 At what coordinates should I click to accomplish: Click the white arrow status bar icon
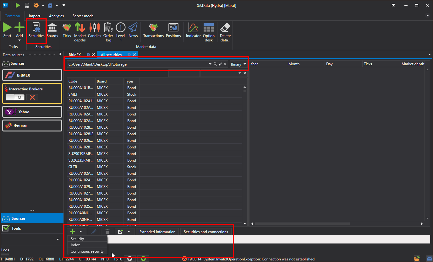coord(130,259)
